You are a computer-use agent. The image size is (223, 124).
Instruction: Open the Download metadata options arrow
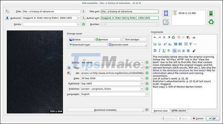tap(143, 110)
